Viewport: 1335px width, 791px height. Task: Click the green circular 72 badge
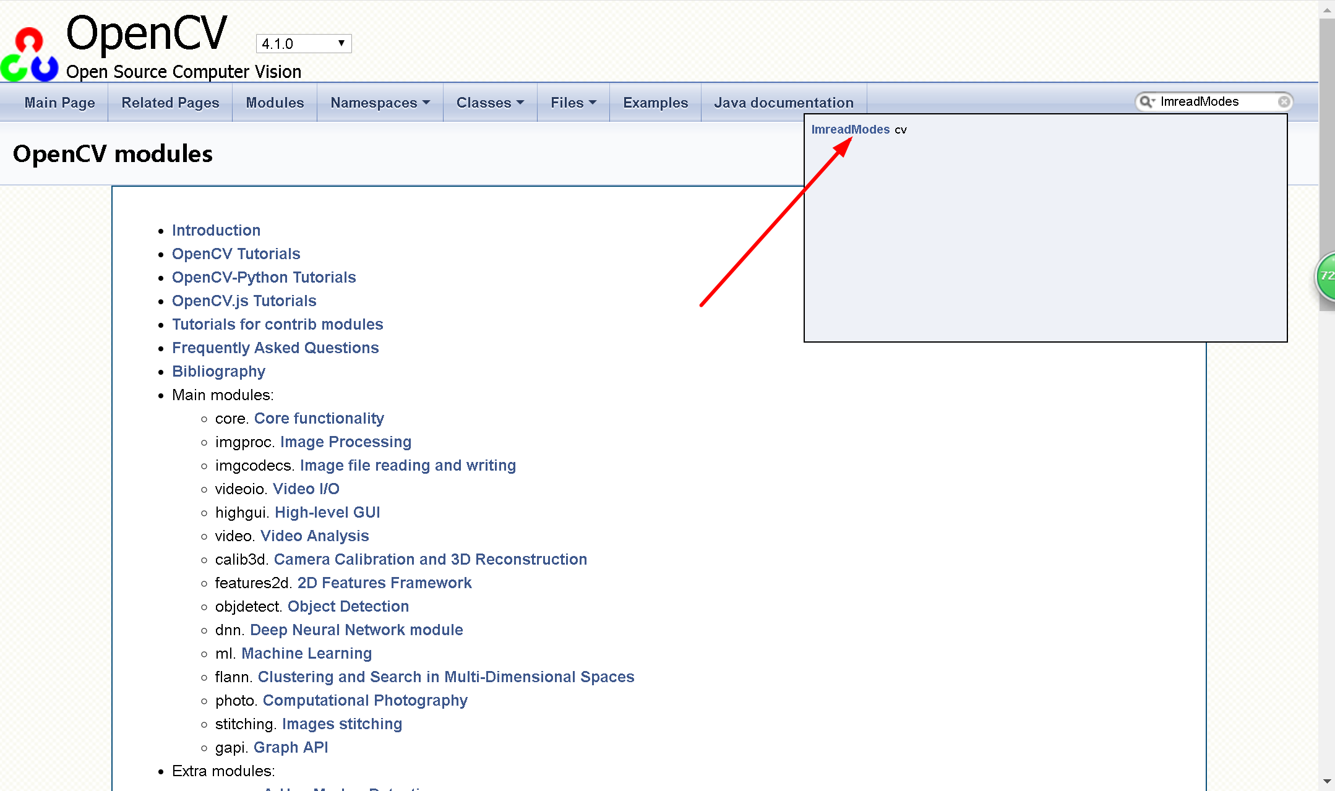pos(1326,276)
